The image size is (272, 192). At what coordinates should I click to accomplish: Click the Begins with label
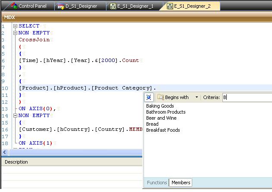point(177,97)
